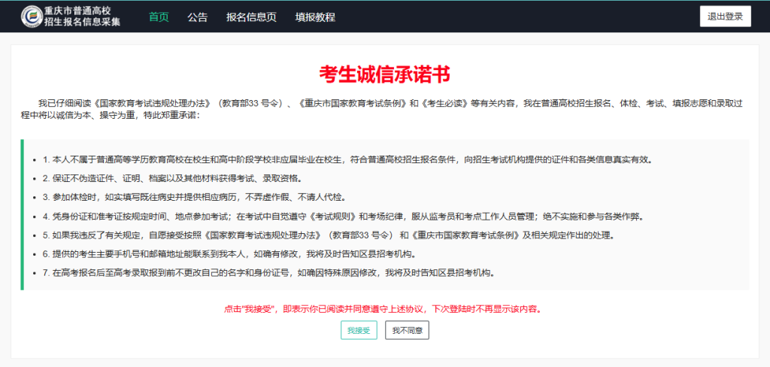The width and height of the screenshot is (770, 367).
Task: Open the 公告 menu item
Action: click(x=198, y=17)
